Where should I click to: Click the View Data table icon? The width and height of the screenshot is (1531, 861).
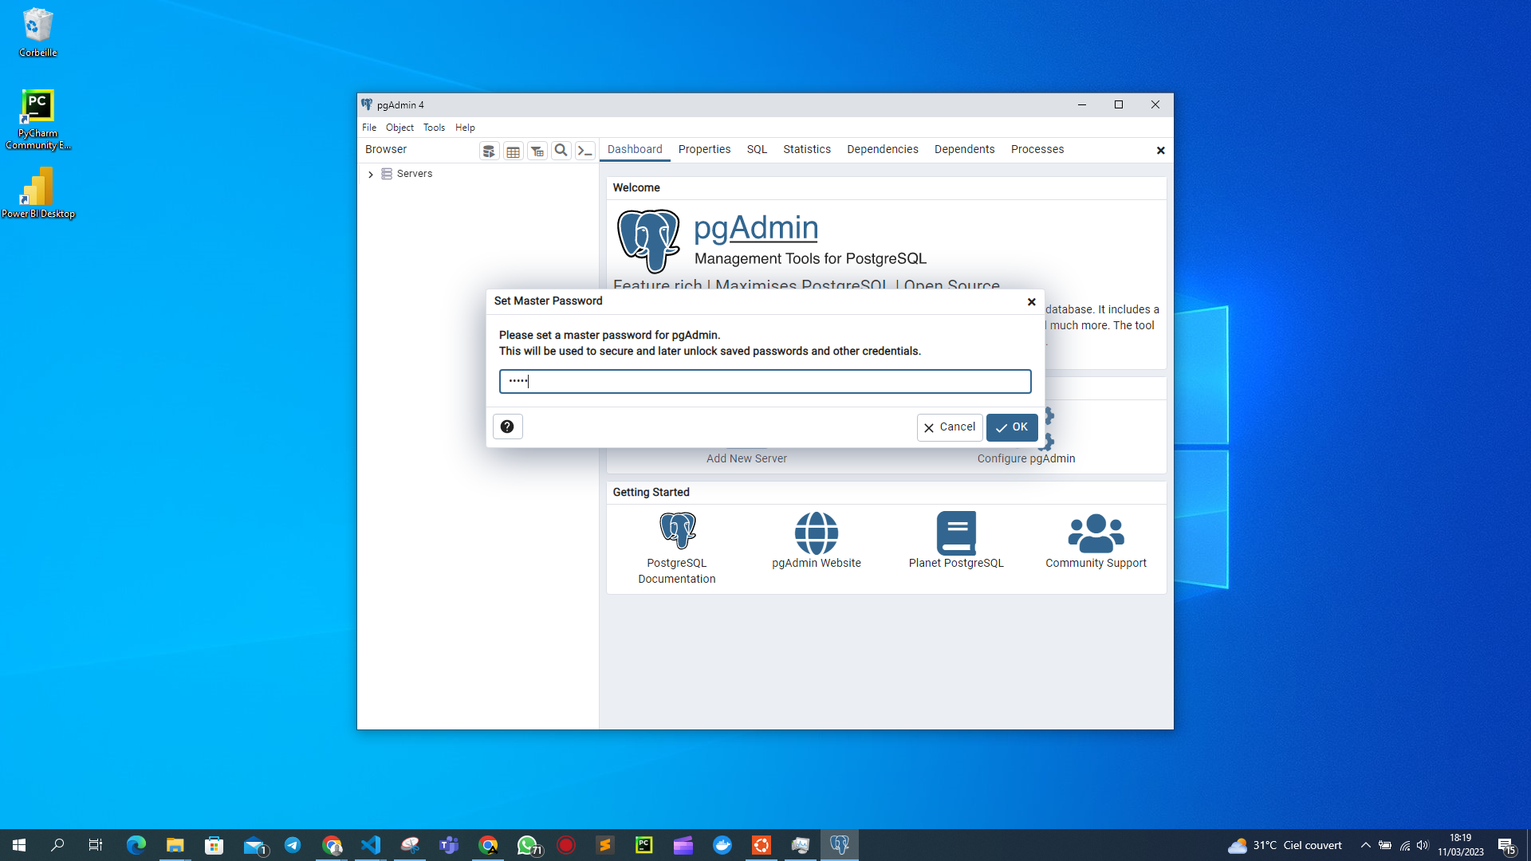514,151
